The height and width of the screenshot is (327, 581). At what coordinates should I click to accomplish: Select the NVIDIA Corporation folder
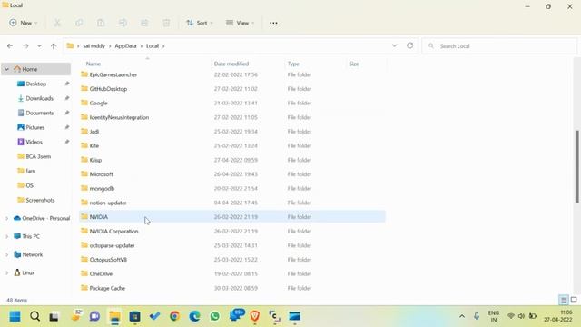(x=113, y=231)
